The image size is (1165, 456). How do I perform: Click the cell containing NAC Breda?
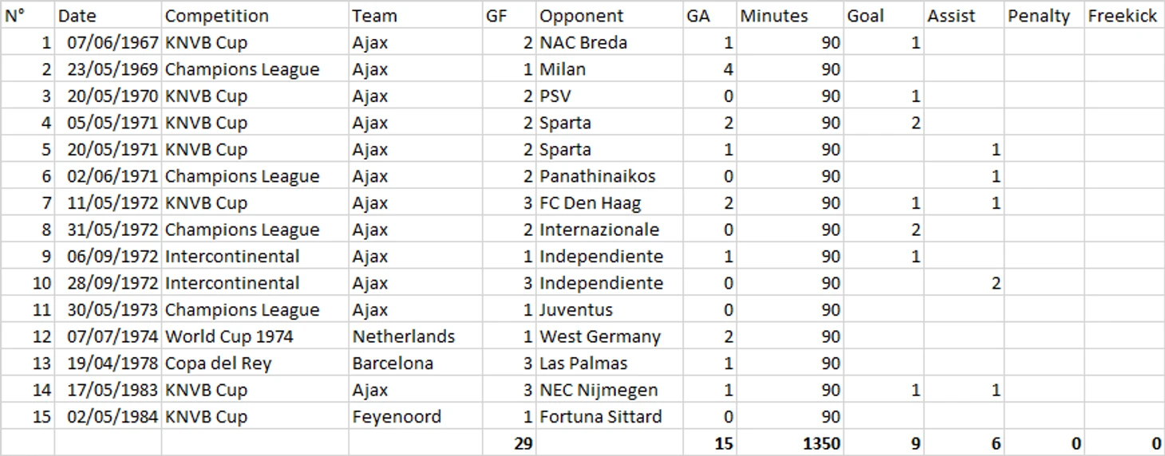click(610, 42)
